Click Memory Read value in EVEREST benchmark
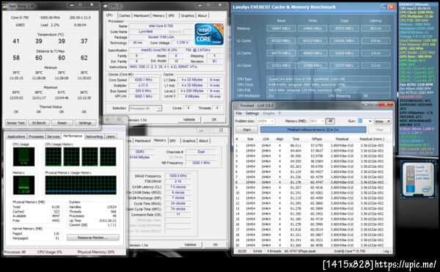 pyautogui.click(x=281, y=29)
